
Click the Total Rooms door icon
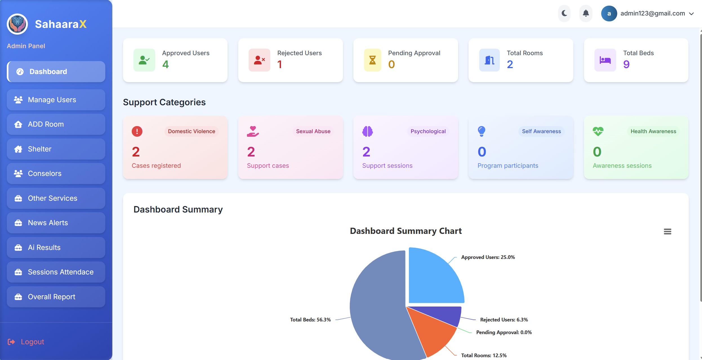click(x=489, y=60)
